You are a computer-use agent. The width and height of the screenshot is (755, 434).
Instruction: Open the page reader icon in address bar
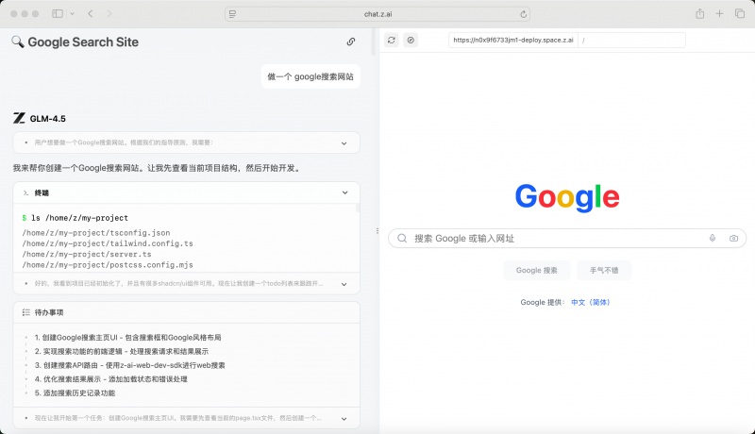point(232,14)
